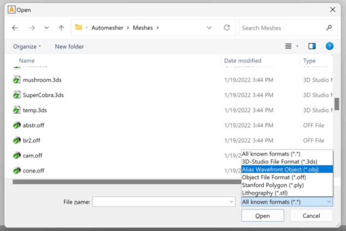
Task: Choose Alias Wavefront Object (*.obj)
Action: (287, 169)
